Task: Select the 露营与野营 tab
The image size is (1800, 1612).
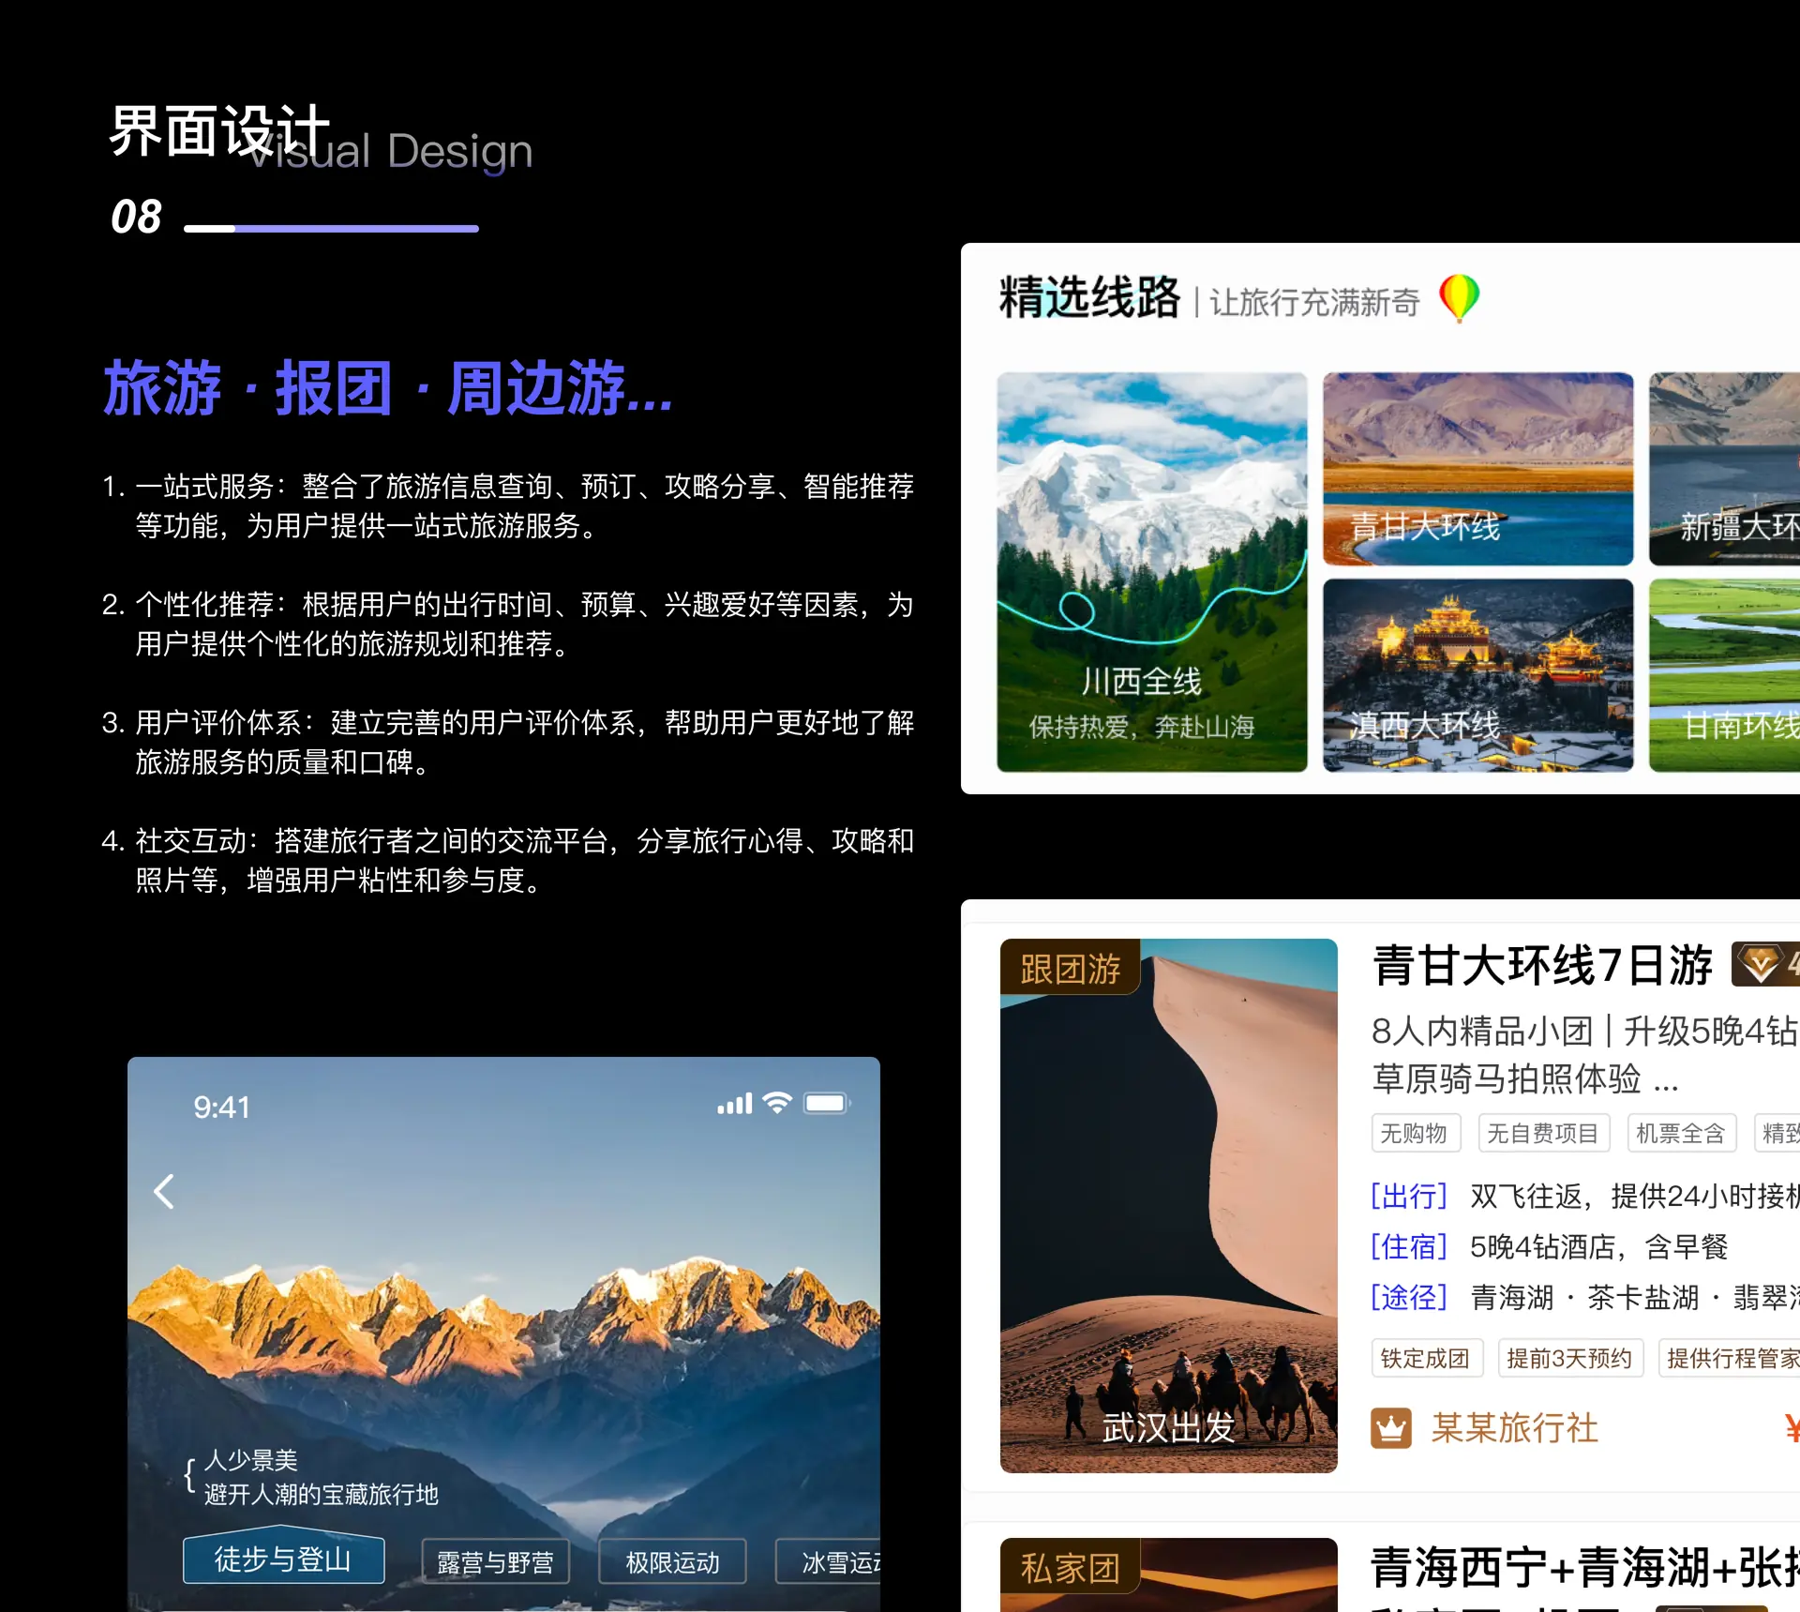Action: tap(495, 1562)
